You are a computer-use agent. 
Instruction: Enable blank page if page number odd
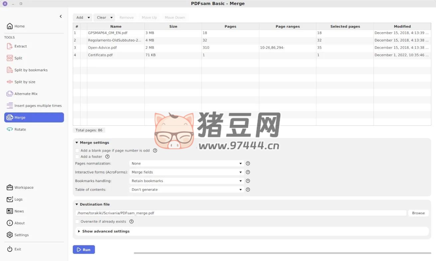77,151
